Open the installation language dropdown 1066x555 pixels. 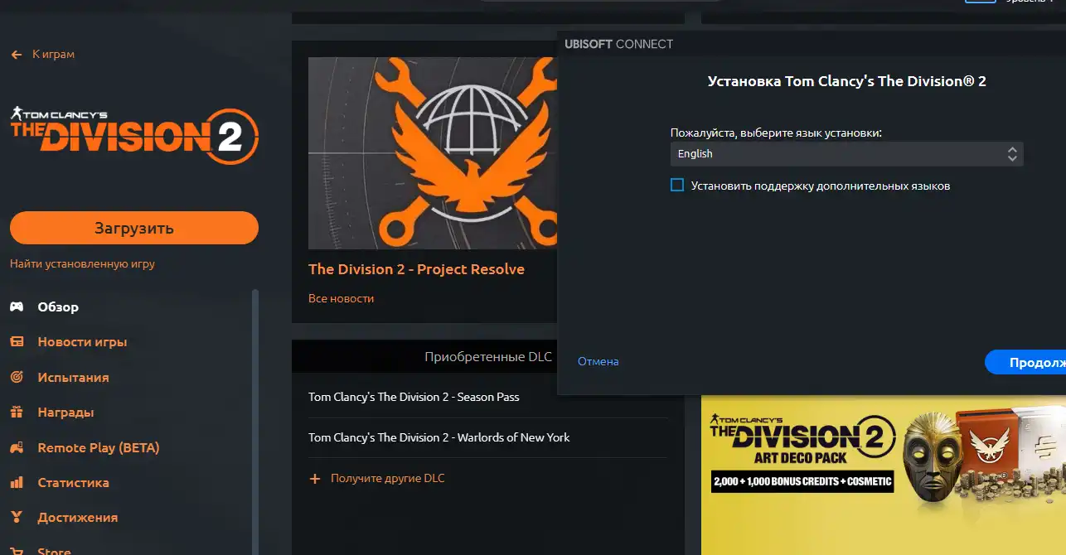(x=846, y=153)
